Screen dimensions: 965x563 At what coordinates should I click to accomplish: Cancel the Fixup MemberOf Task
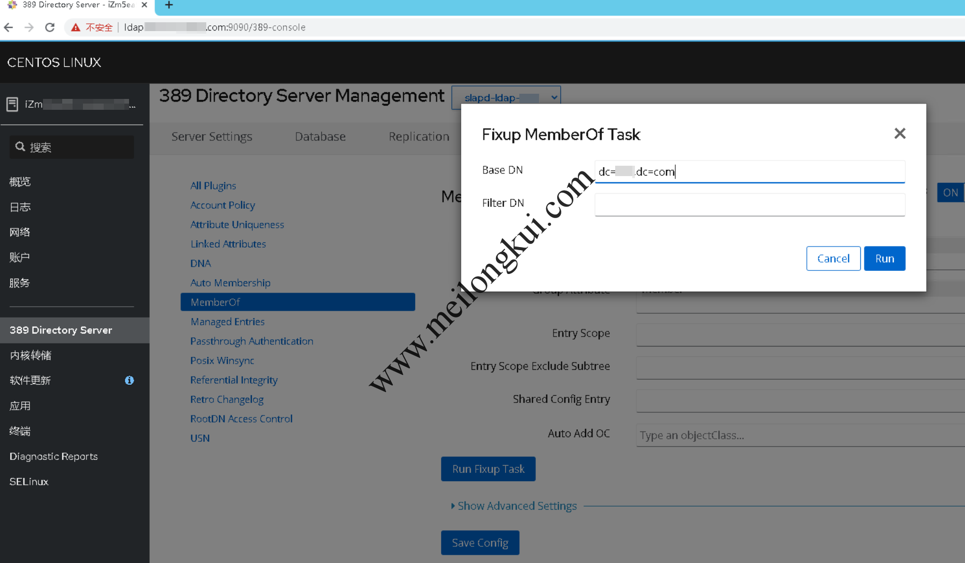[833, 258]
